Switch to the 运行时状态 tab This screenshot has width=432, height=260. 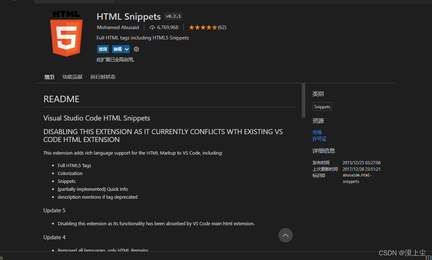(x=103, y=77)
